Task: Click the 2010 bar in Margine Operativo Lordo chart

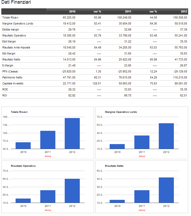Action: (117, 146)
